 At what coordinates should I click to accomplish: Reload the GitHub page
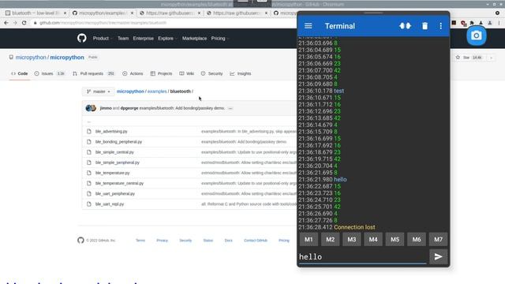tap(24, 23)
